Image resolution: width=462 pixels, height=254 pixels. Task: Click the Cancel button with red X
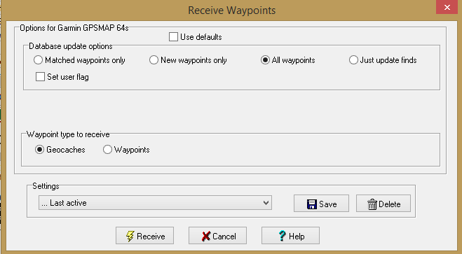click(217, 236)
